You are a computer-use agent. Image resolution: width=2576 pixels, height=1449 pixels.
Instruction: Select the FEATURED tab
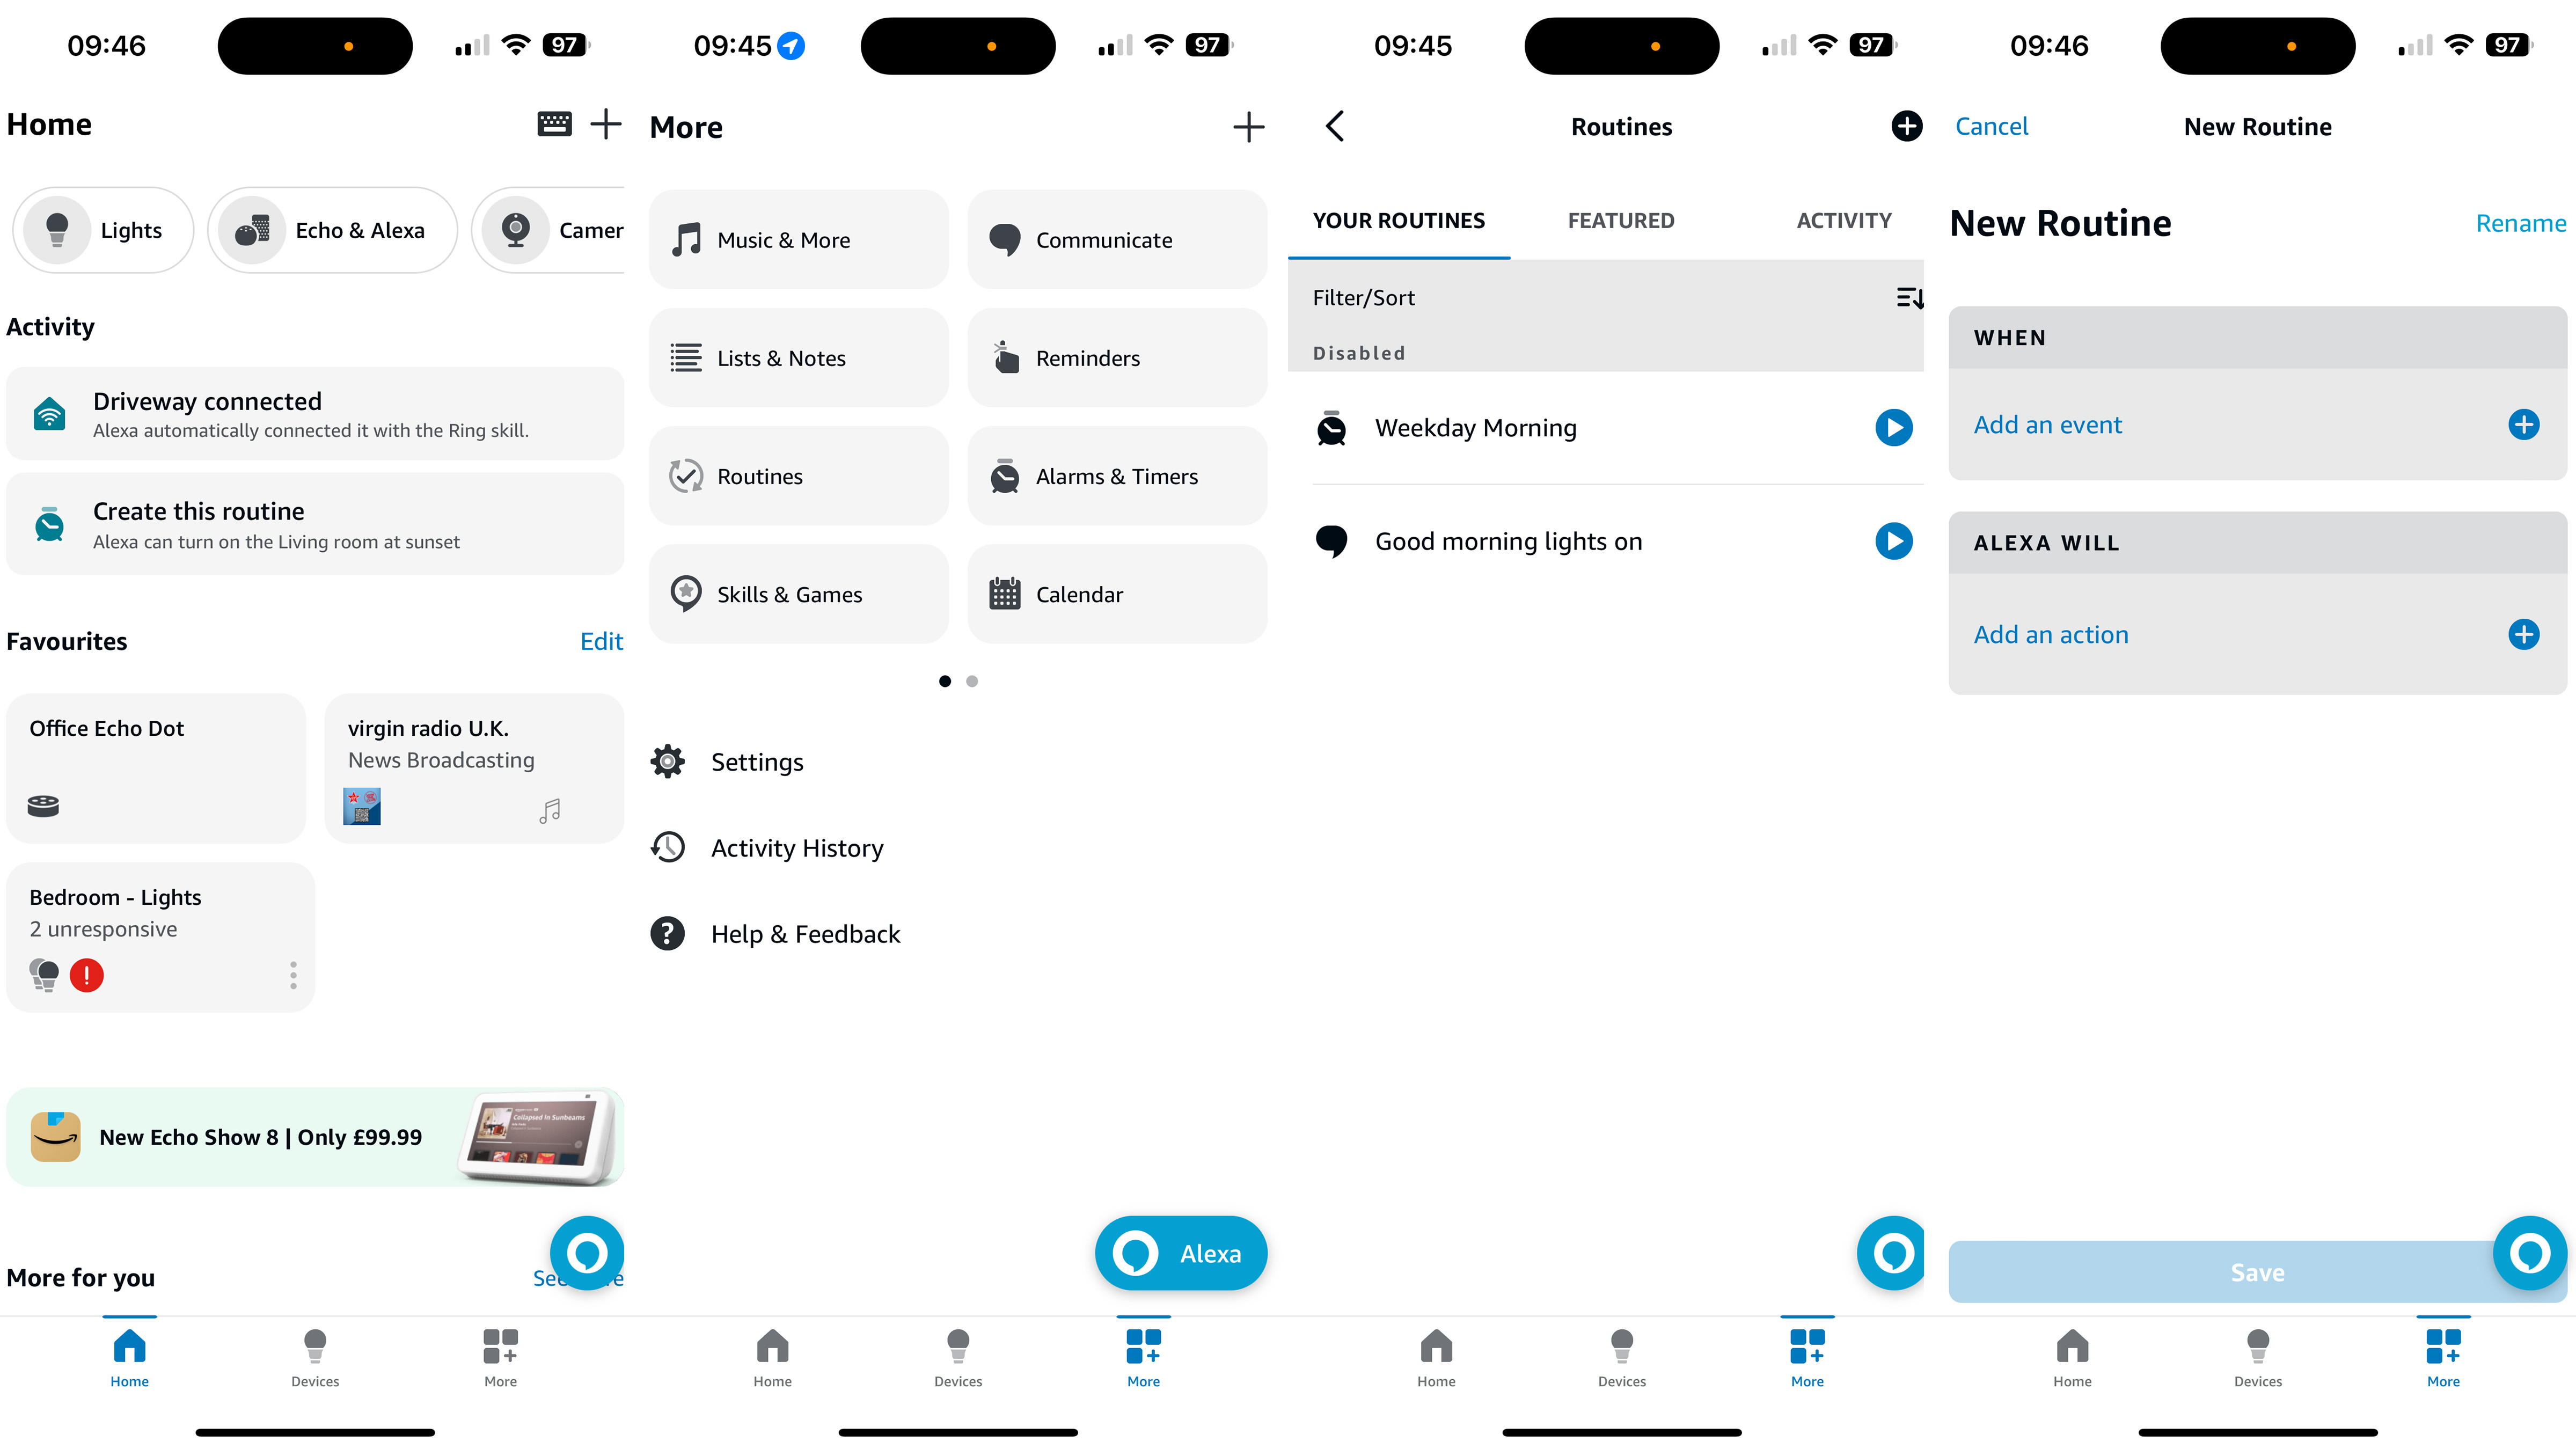[1621, 219]
